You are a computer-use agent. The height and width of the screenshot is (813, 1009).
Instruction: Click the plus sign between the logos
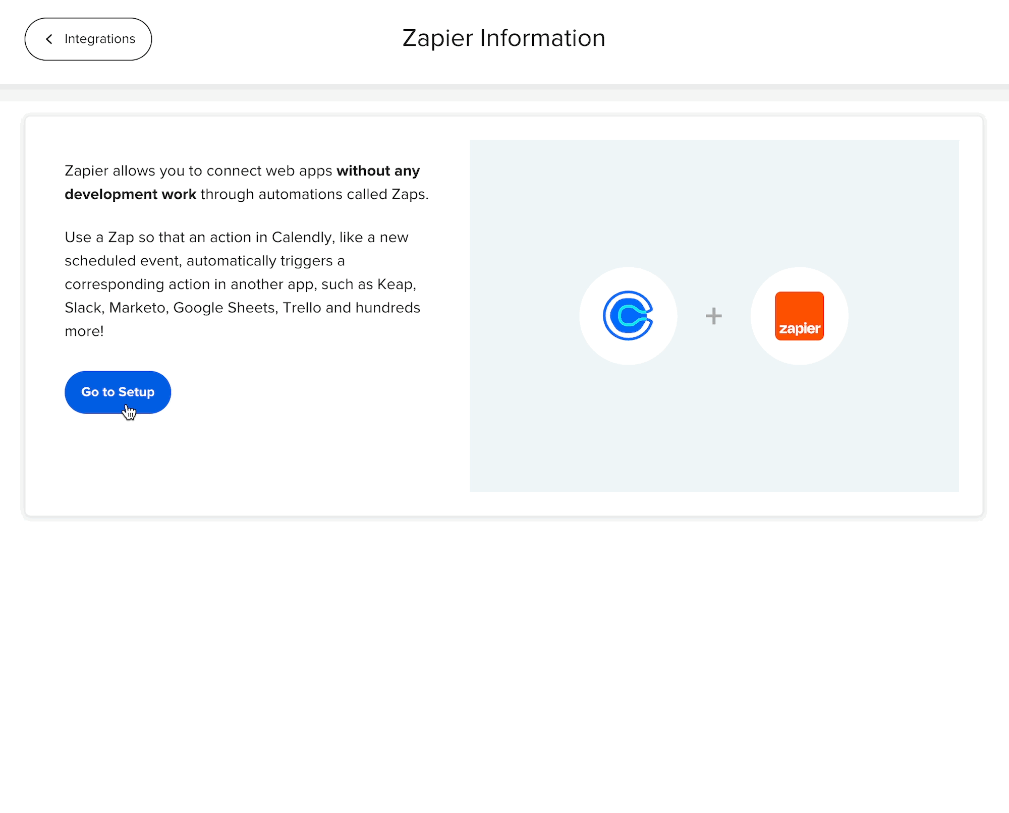[x=713, y=316]
